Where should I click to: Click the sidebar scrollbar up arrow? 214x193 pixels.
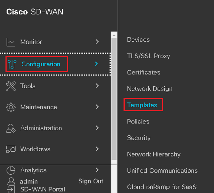(114, 35)
